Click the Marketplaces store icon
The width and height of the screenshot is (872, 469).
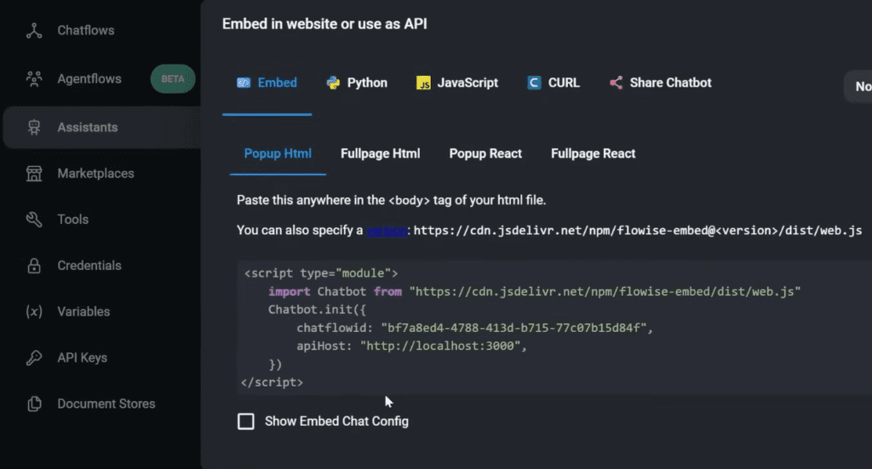coord(34,174)
